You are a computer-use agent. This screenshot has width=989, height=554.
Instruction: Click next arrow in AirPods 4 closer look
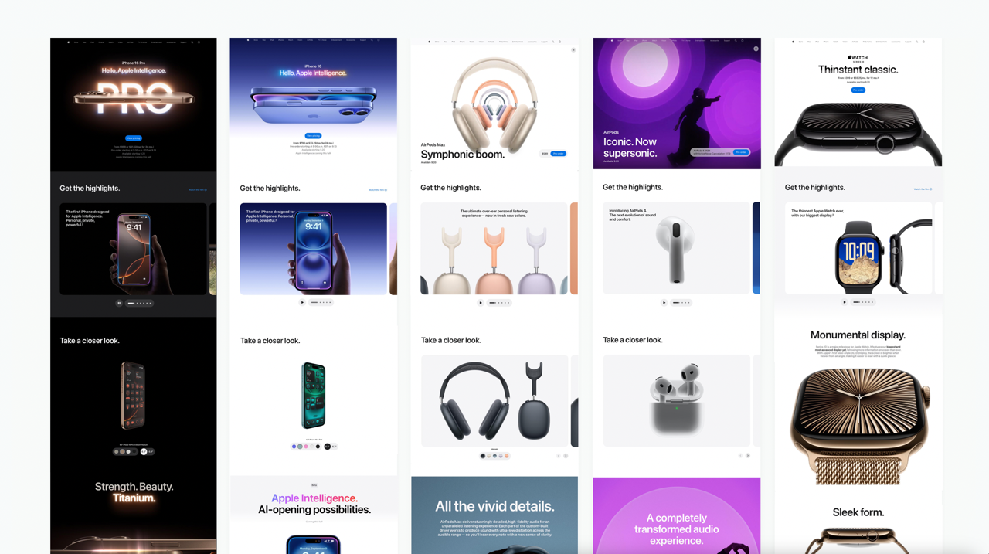tap(748, 456)
